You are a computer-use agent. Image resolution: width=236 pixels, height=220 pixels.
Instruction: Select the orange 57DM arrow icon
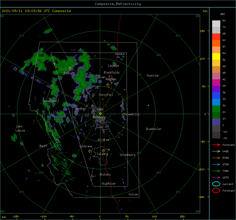[216, 158]
